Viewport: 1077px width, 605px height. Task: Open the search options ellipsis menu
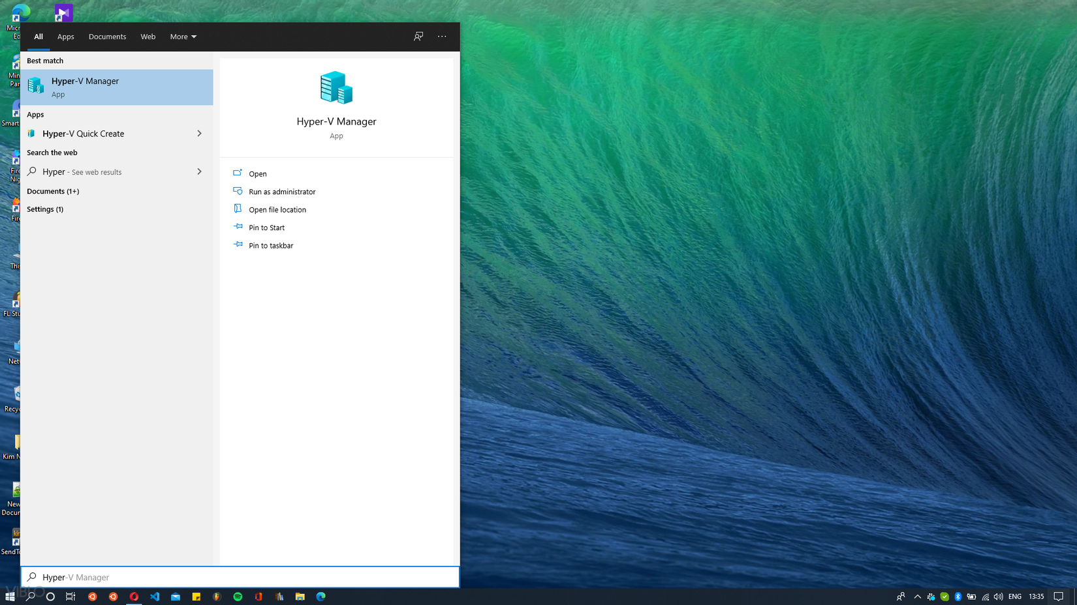(442, 37)
